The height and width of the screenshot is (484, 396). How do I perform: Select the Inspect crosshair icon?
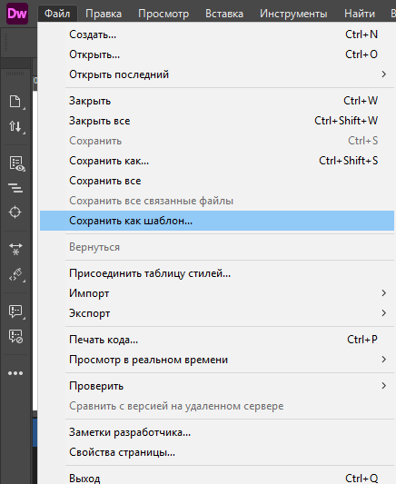(15, 212)
